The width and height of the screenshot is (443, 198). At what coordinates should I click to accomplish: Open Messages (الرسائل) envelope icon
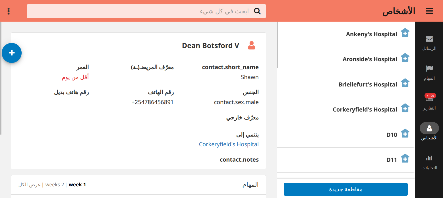click(x=429, y=39)
